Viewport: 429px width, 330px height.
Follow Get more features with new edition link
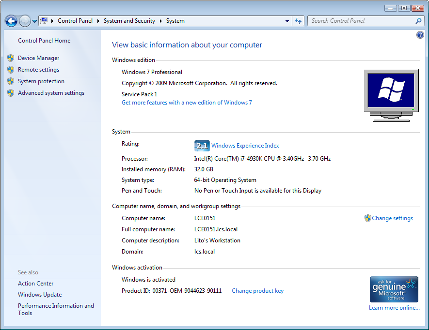[187, 103]
